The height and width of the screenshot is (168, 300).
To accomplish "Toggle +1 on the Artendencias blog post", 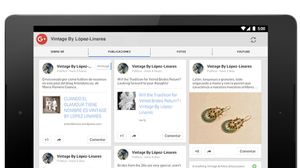I will 47,140.
